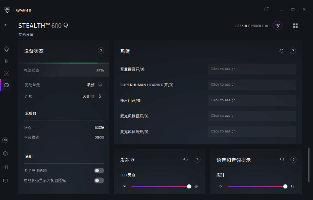Click the Turtle Beach logo in title bar
This screenshot has height=200, width=313.
pyautogui.click(x=7, y=10)
